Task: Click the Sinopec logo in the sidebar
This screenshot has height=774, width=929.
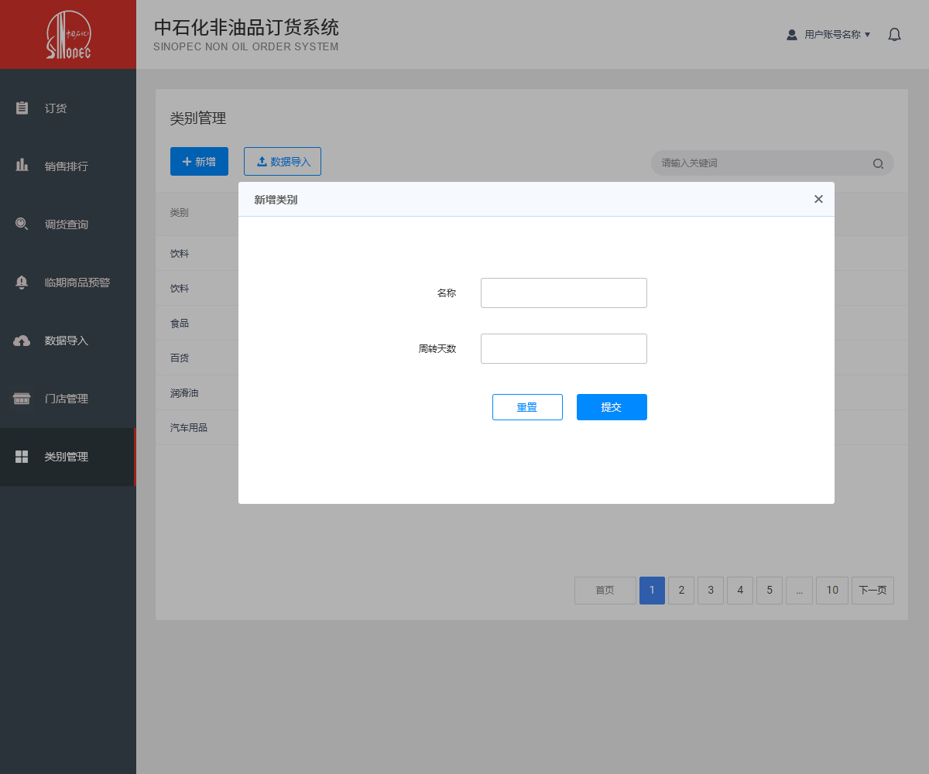Action: click(x=68, y=35)
